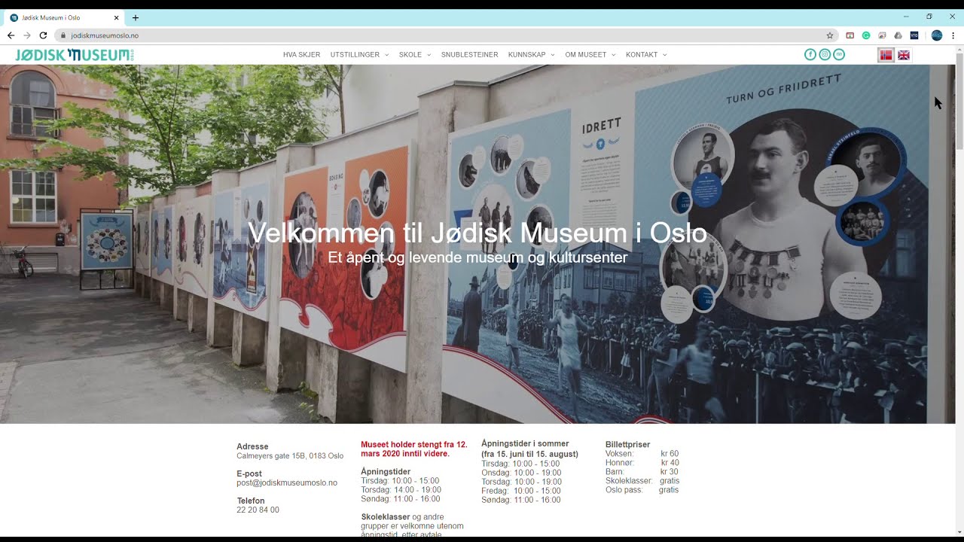Click the address Calmeyers gate 15B
The width and height of the screenshot is (964, 542).
tap(290, 455)
